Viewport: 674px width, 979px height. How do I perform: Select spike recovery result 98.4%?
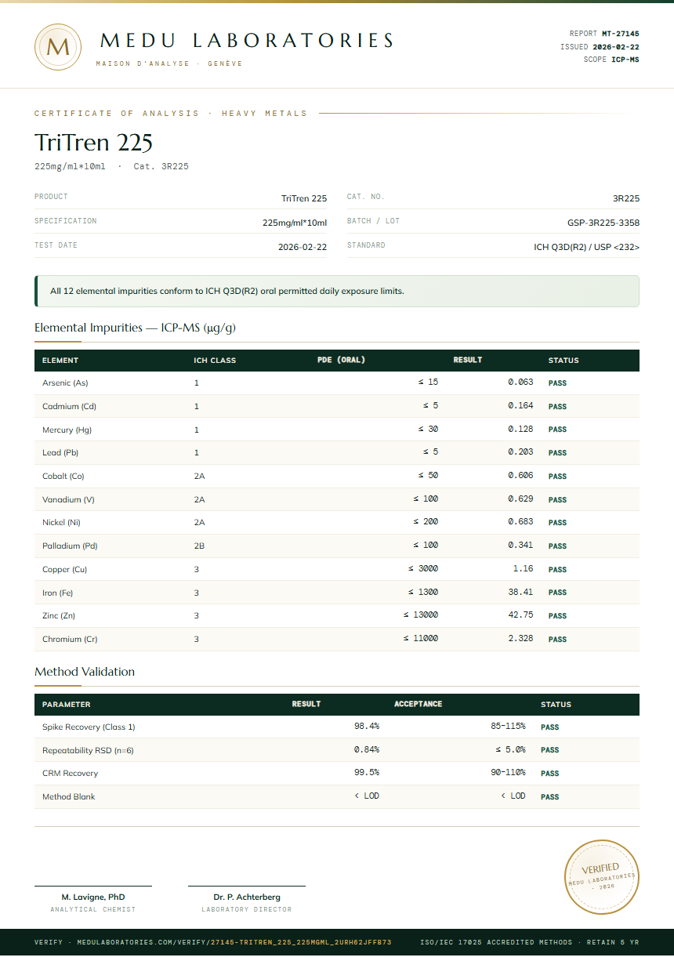point(367,726)
